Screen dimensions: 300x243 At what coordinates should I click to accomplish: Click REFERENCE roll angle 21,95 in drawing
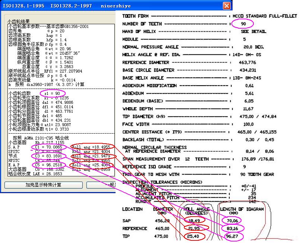[x=194, y=228]
